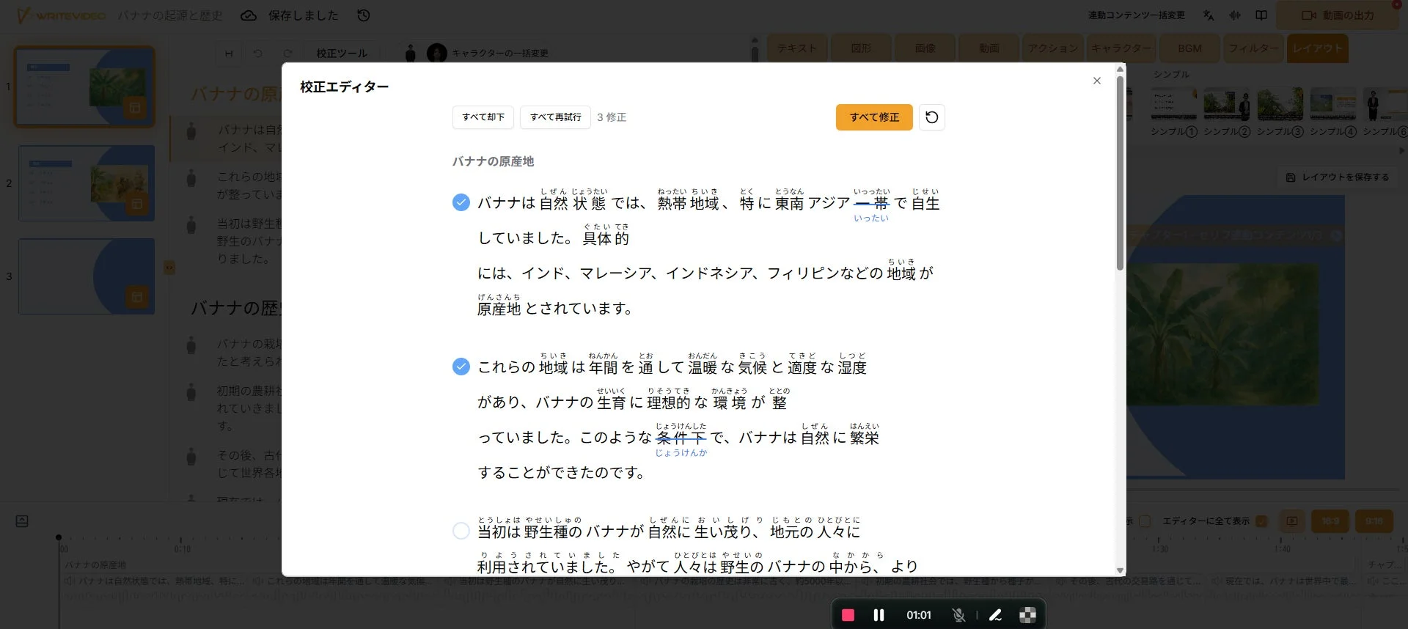
Task: Open the version history clock icon
Action: 363,15
